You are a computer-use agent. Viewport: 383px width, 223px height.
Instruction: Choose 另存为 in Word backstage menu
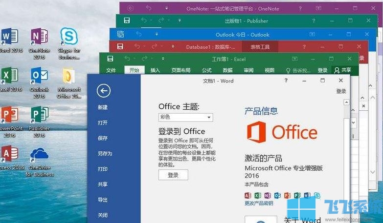pyautogui.click(x=105, y=154)
